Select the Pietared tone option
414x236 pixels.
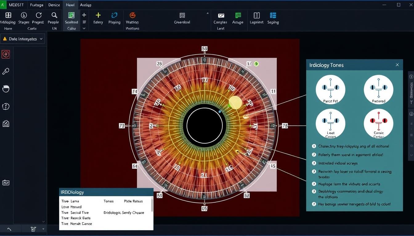378,89
